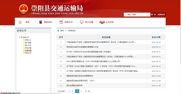181x94 pixels.
Task: Click the national emblem logo
Action: [x=24, y=9]
